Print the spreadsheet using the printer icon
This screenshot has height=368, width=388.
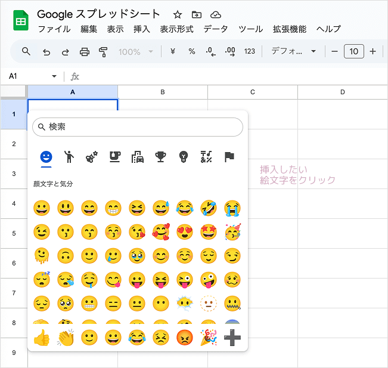click(85, 52)
